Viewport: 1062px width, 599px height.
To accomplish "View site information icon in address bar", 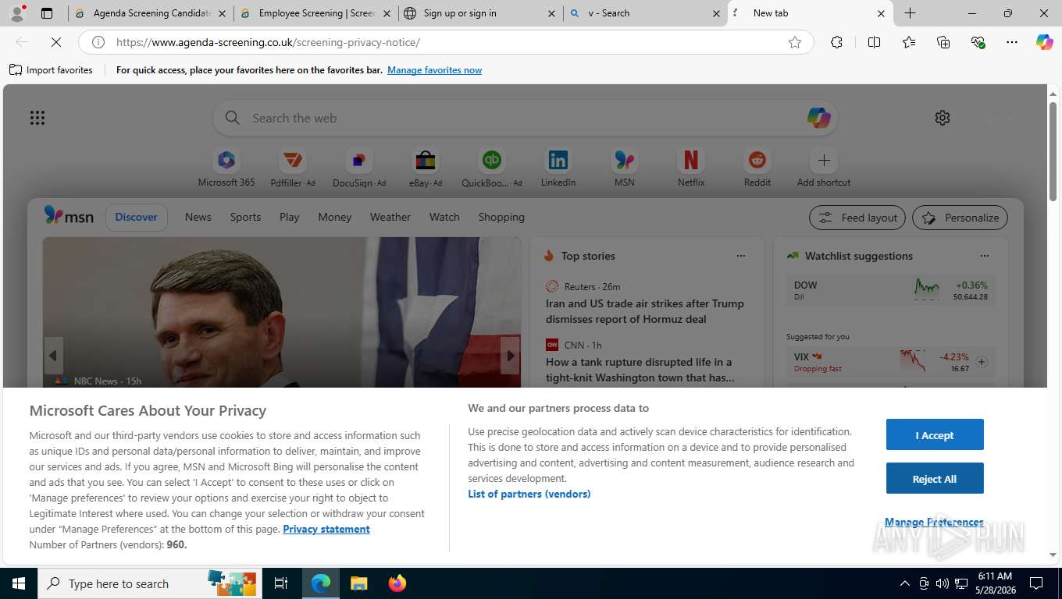I will (x=98, y=42).
